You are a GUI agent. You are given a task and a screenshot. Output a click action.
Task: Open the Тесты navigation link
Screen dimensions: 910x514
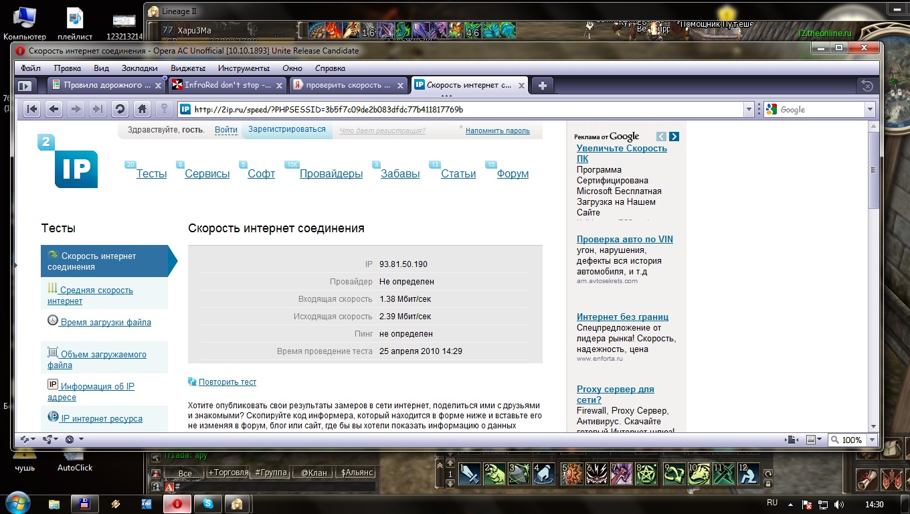click(151, 174)
